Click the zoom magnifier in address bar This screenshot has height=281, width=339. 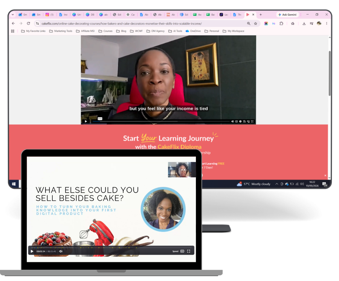tap(249, 23)
